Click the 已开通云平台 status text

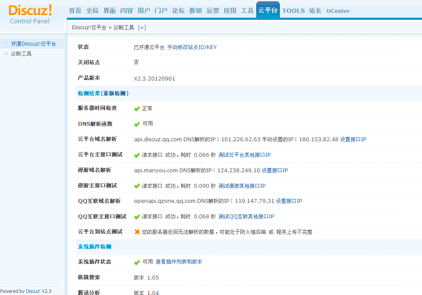(x=149, y=47)
